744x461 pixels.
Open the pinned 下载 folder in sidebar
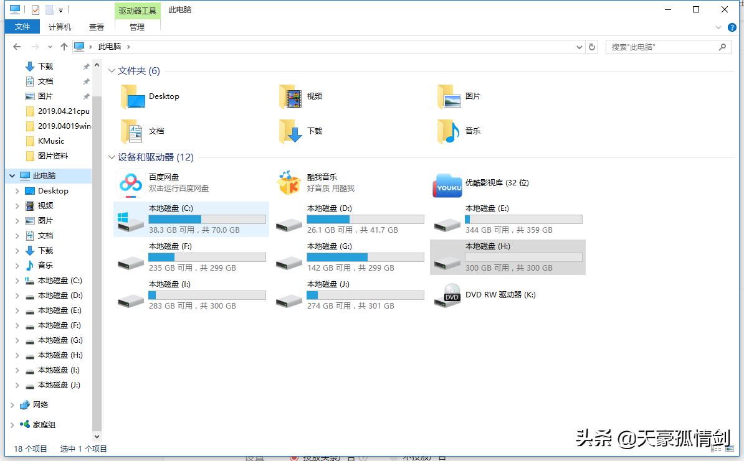(x=42, y=66)
